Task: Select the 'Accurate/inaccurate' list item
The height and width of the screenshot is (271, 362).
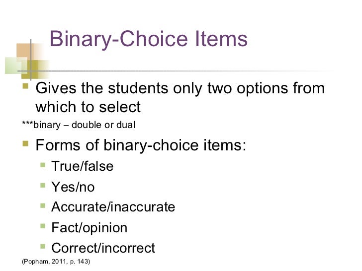Action: pyautogui.click(x=113, y=206)
